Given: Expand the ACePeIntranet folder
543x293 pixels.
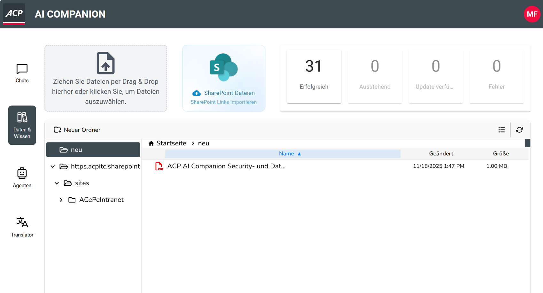Looking at the screenshot, I should 61,200.
